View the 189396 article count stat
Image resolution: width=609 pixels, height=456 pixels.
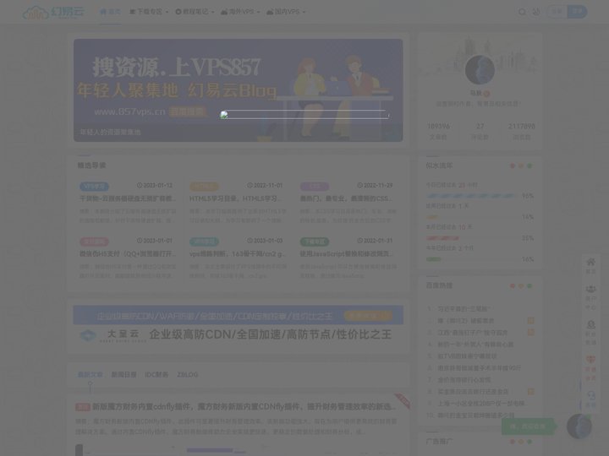(x=438, y=131)
